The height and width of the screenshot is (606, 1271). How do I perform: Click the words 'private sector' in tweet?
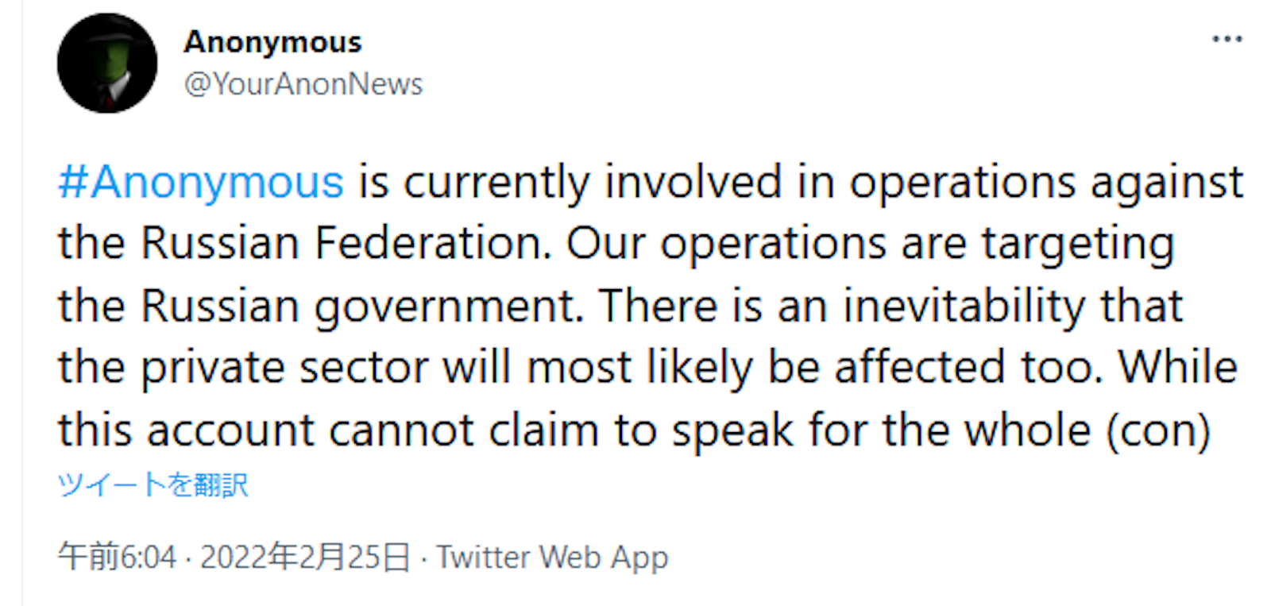click(284, 368)
